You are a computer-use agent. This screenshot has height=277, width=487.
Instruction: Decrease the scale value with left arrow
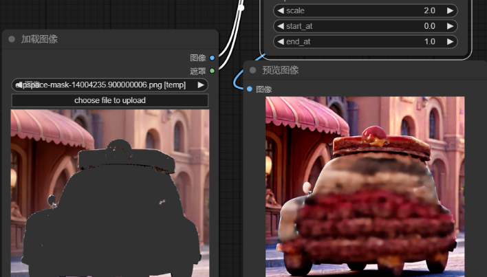click(x=281, y=10)
